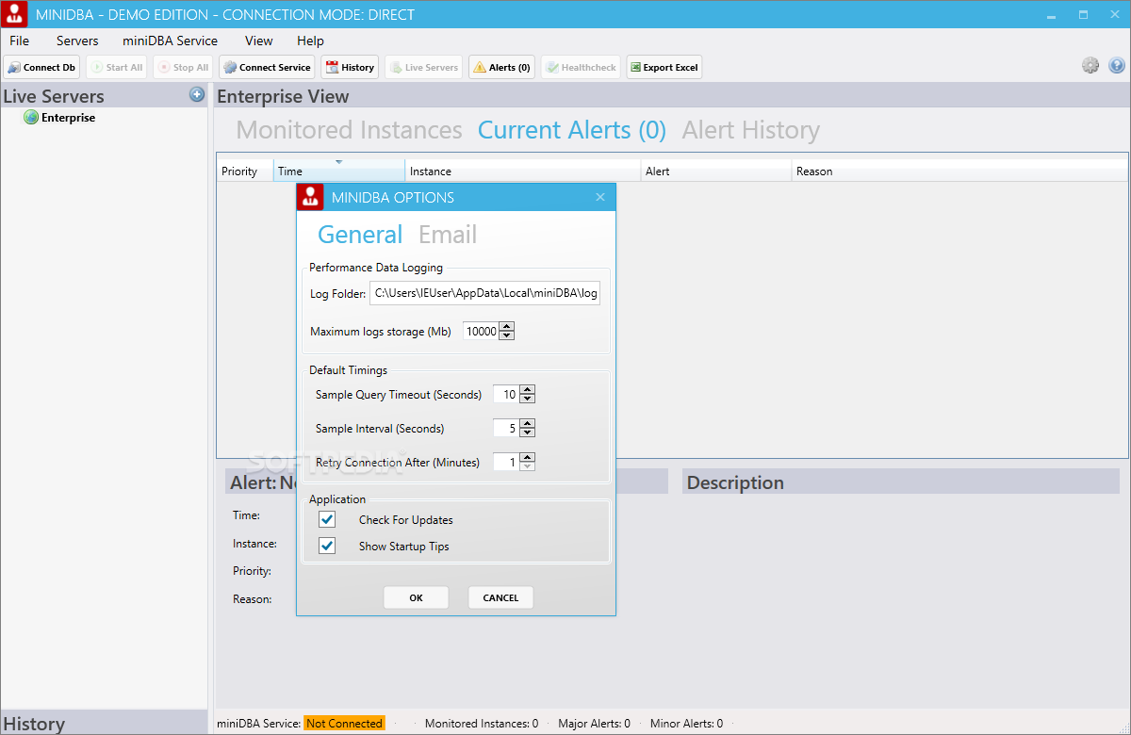Sort by the Time column header
The image size is (1131, 735).
coord(339,171)
